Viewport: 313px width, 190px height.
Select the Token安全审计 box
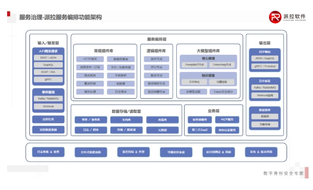pos(223,92)
